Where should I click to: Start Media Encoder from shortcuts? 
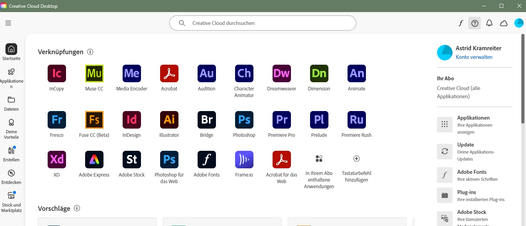point(132,73)
